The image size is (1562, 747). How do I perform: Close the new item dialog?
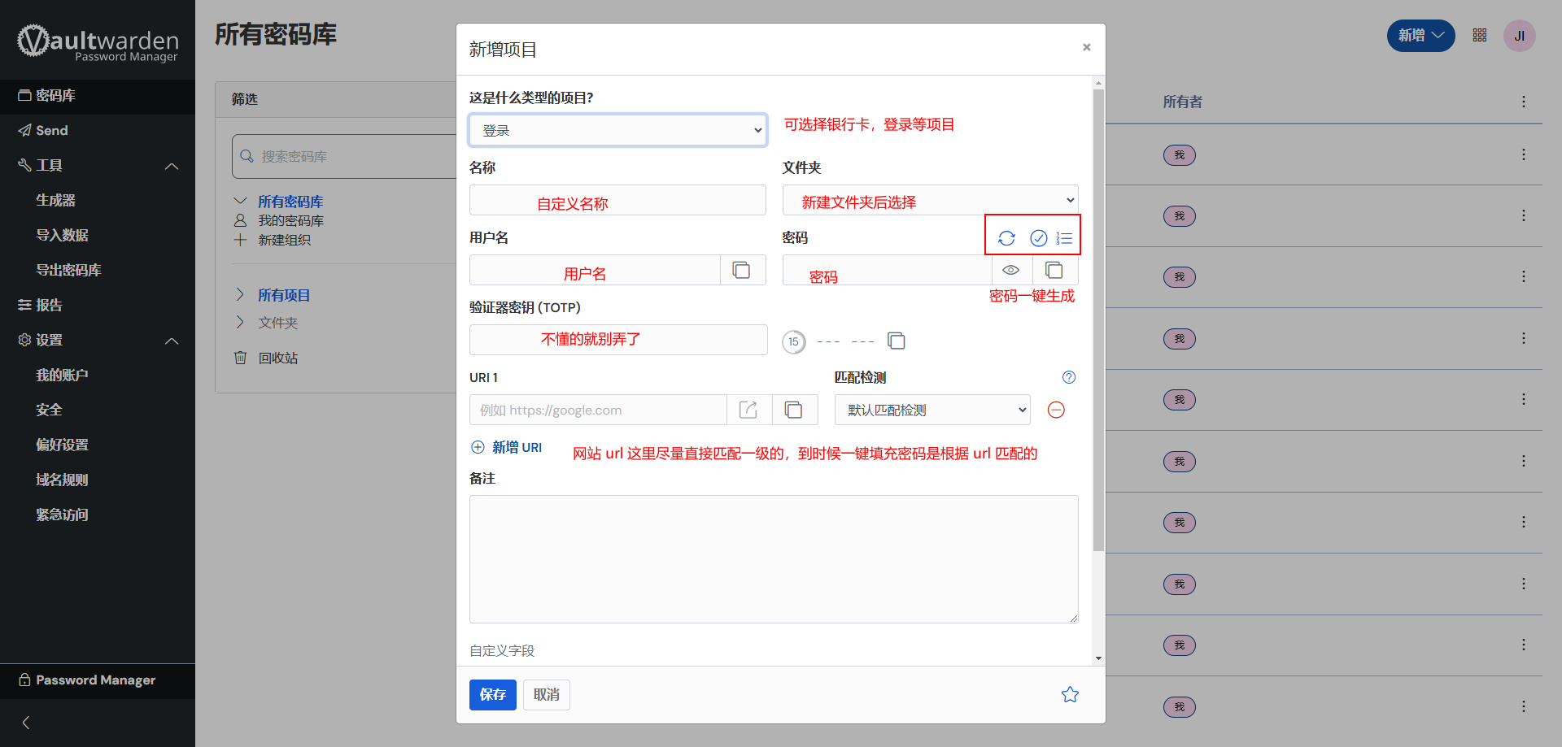[x=1086, y=47]
